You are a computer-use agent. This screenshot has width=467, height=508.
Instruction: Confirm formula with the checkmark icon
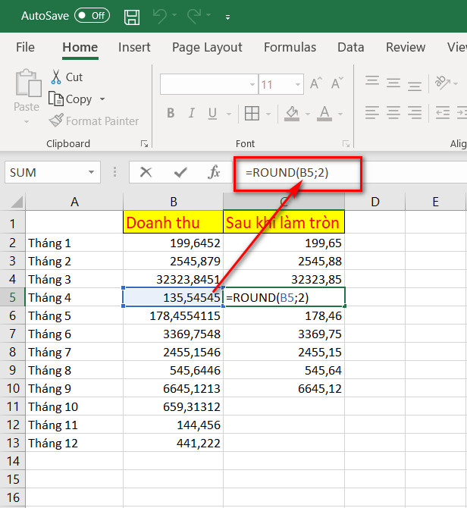point(180,172)
